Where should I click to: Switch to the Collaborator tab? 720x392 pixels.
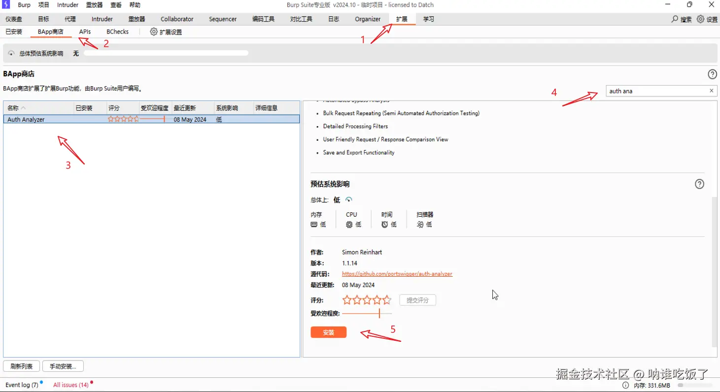point(177,19)
